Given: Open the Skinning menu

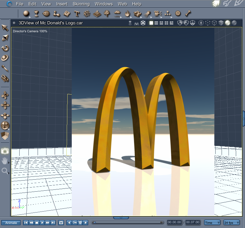Looking at the screenshot, I should click(x=81, y=4).
